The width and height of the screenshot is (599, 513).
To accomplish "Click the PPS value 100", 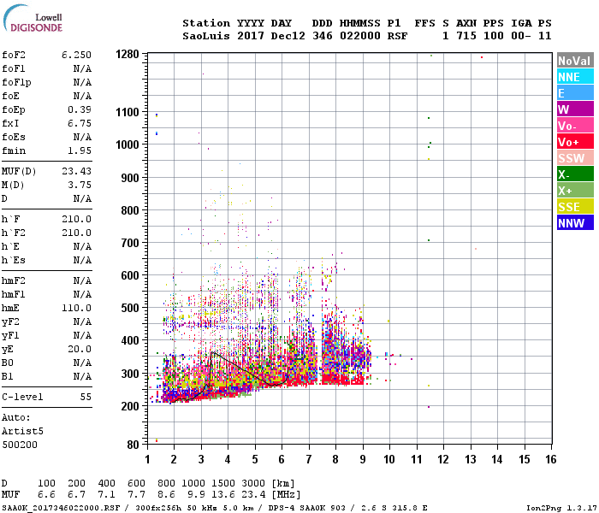I will point(494,36).
